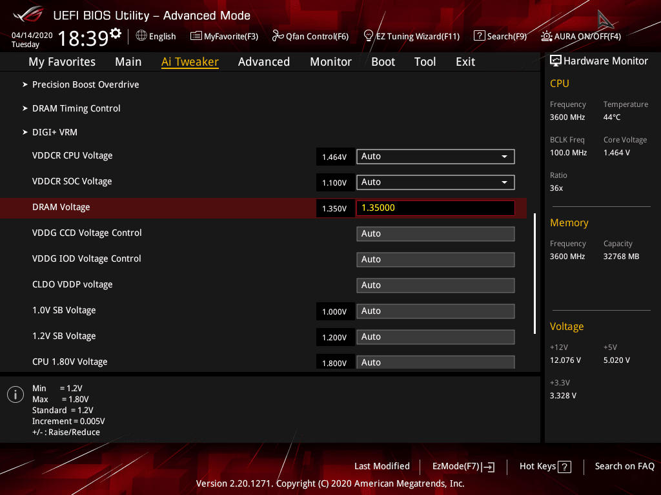Click the EZ Tuning Wizard bulb icon
661x495 pixels.
(369, 36)
